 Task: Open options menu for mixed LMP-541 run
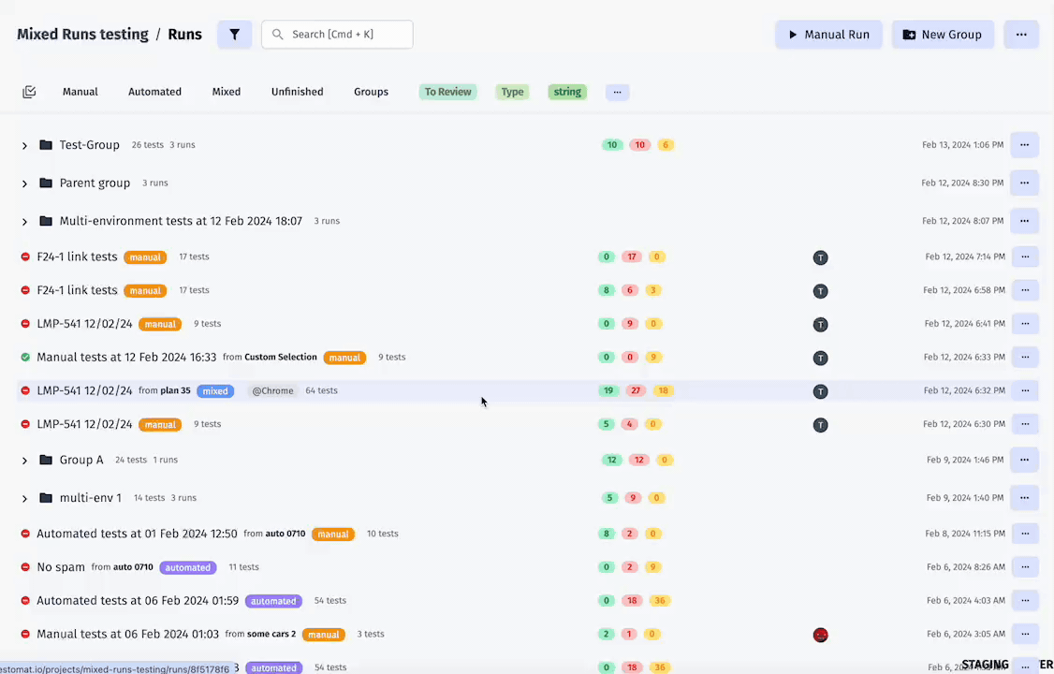[1025, 390]
